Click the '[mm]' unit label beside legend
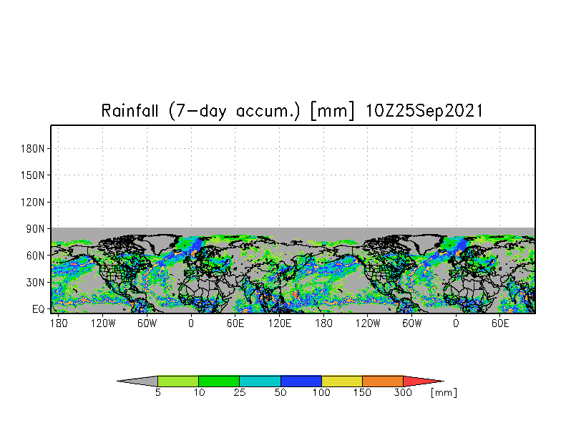 click(444, 392)
